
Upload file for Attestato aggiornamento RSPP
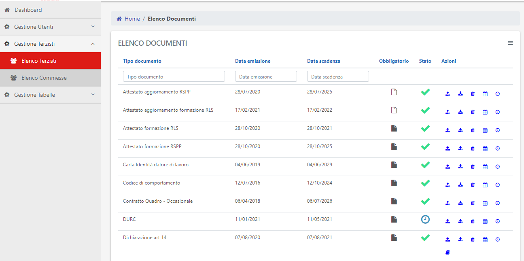click(448, 94)
